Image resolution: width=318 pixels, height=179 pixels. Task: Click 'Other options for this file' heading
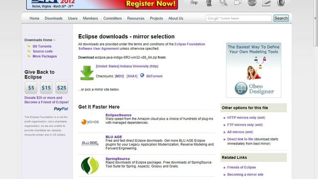tap(245, 108)
